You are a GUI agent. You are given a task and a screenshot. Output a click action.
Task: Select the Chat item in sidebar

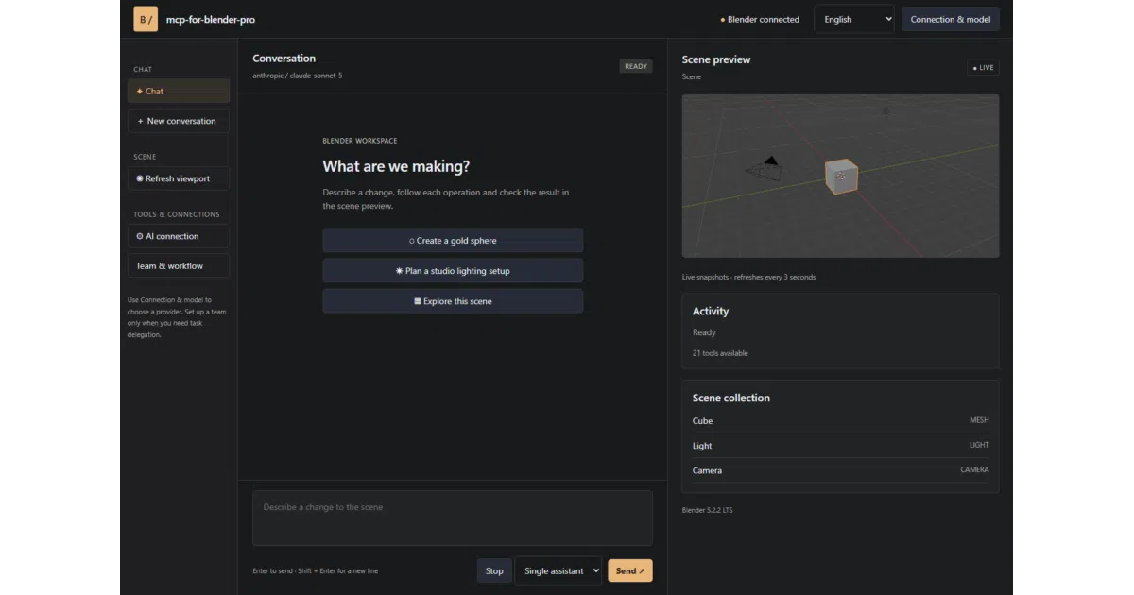tap(179, 92)
